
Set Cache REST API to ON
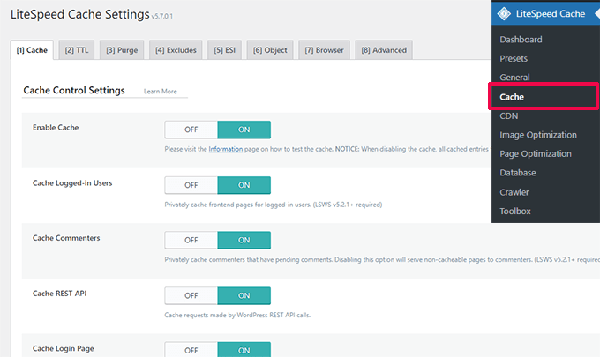244,295
